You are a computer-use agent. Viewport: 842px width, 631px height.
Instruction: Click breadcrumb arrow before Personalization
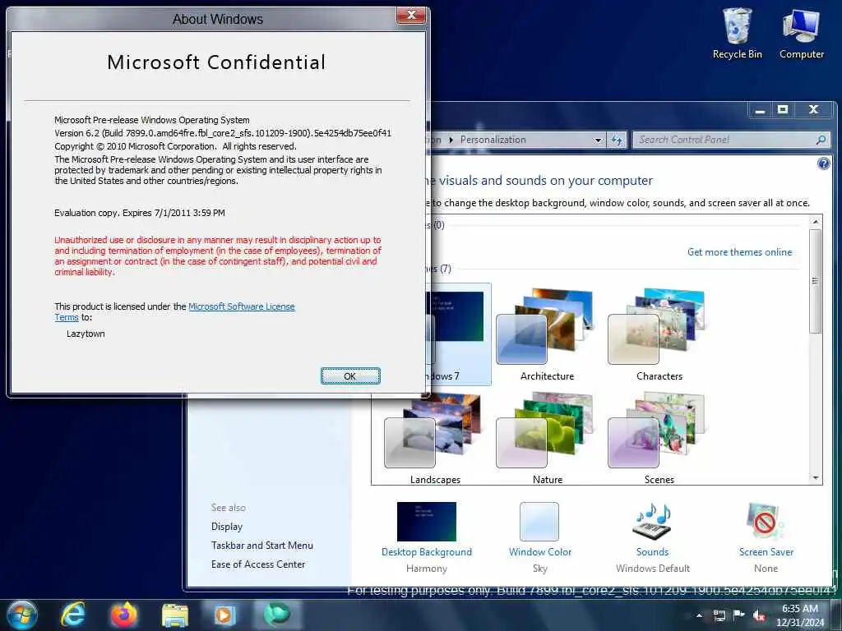coord(451,140)
